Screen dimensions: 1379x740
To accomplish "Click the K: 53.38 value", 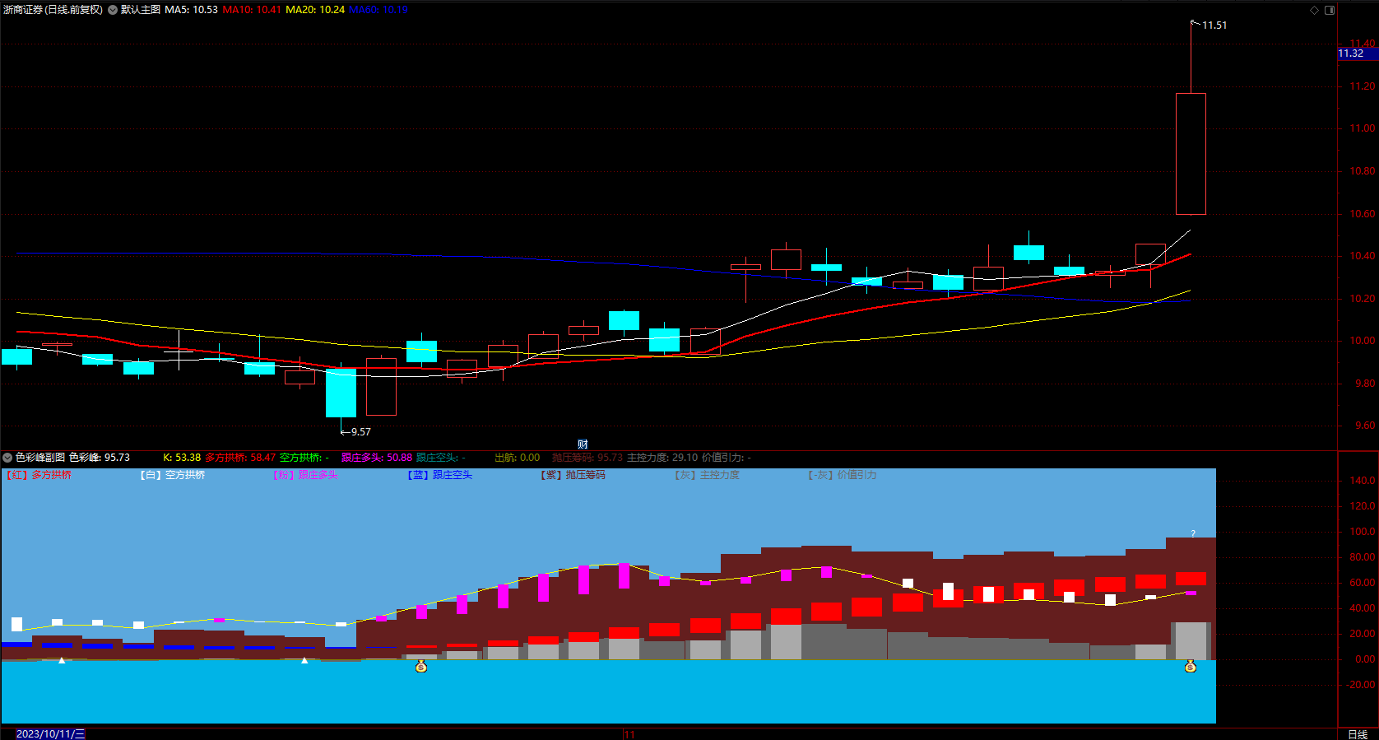I will (x=182, y=458).
